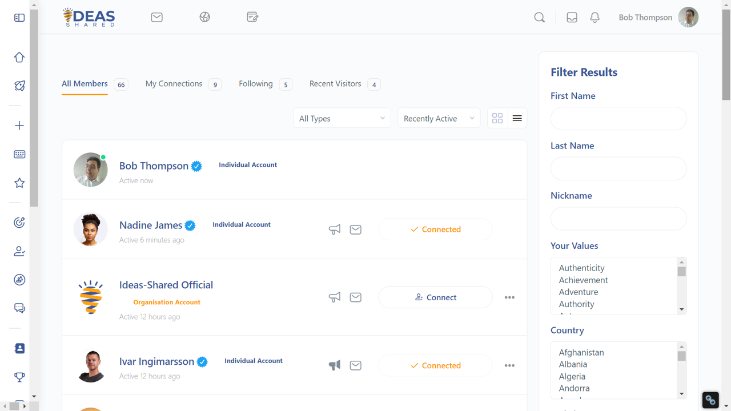Open Ivar Ingimarsson profile link
Viewport: 731px width, 411px height.
point(156,361)
